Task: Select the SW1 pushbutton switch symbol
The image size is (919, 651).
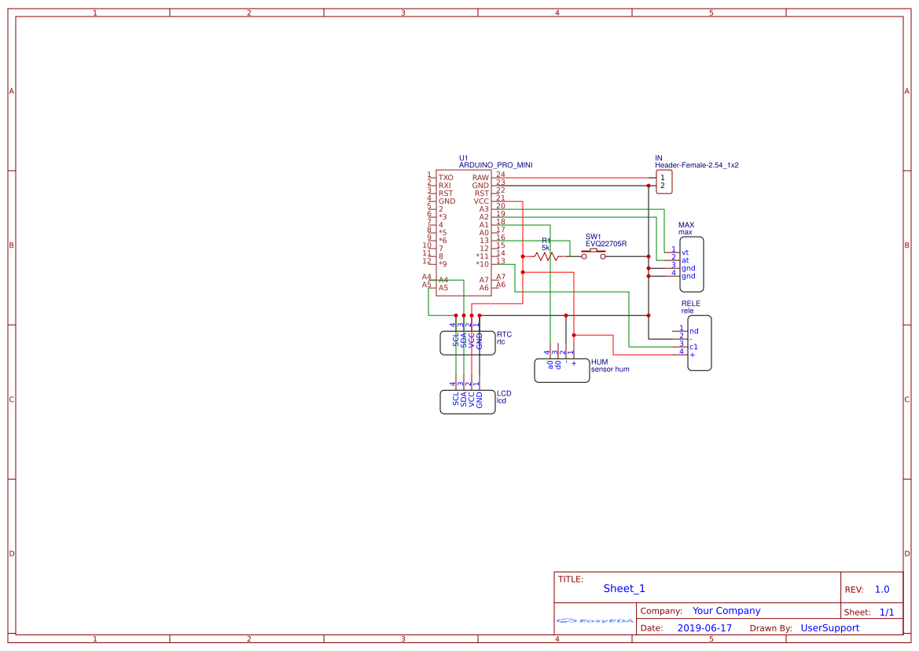Action: 593,254
